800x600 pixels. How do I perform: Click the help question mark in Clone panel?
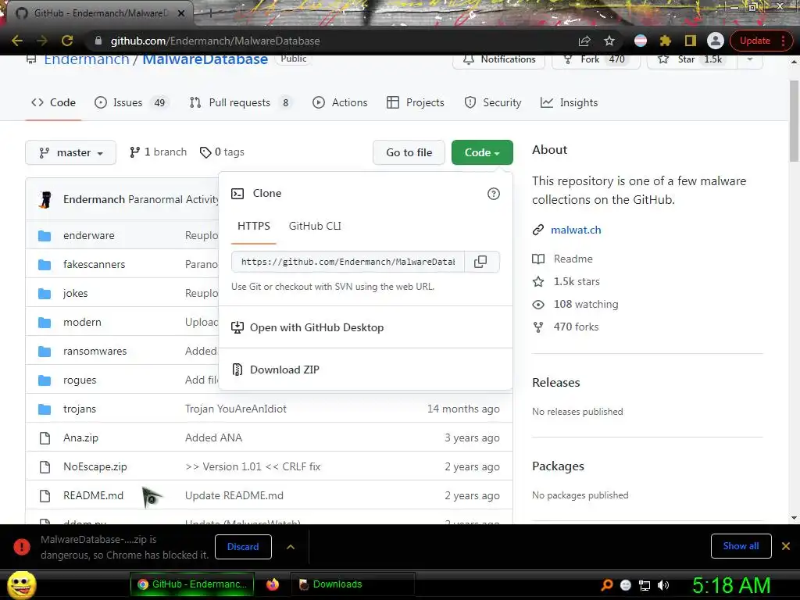[x=494, y=194]
